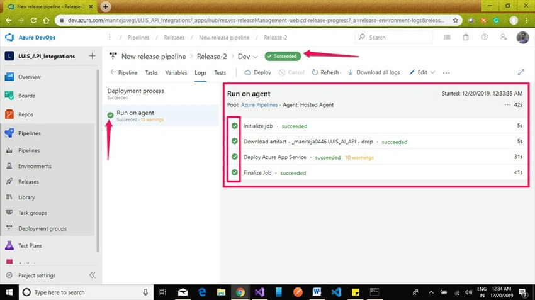Open Deployment groups in the sidebar
The height and width of the screenshot is (300, 535).
point(42,229)
